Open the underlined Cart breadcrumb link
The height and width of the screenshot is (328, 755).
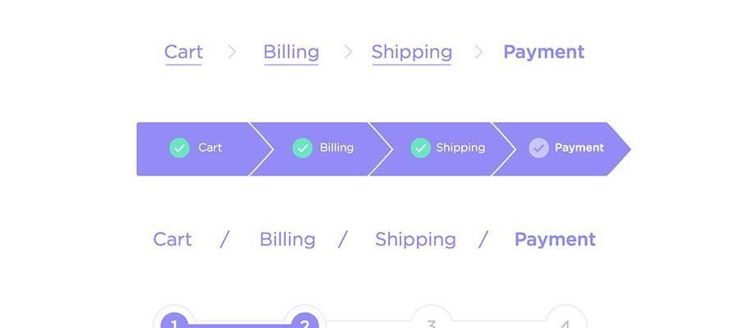pos(184,53)
